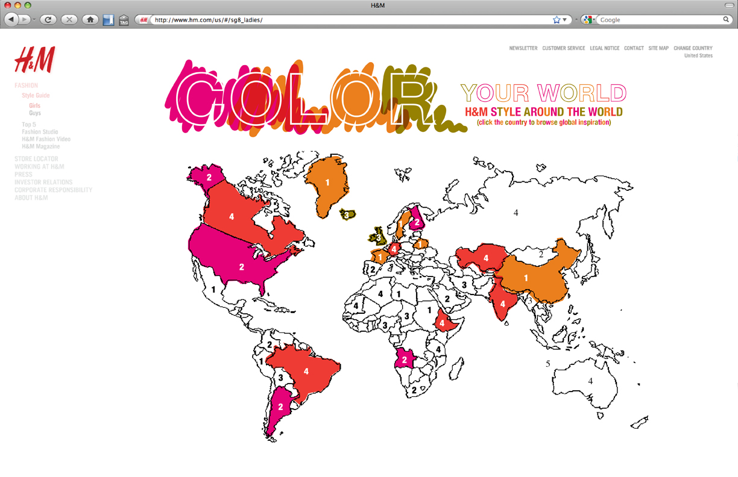This screenshot has height=477, width=738.
Task: Select Girls under Style Guide
Action: tap(34, 105)
